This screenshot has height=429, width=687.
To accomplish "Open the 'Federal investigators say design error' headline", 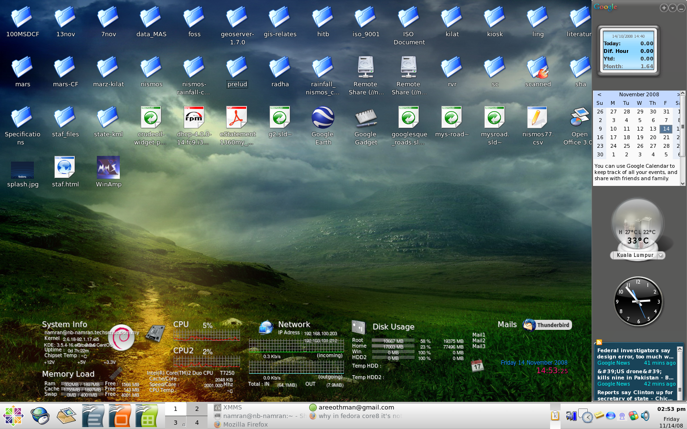I will coord(635,353).
